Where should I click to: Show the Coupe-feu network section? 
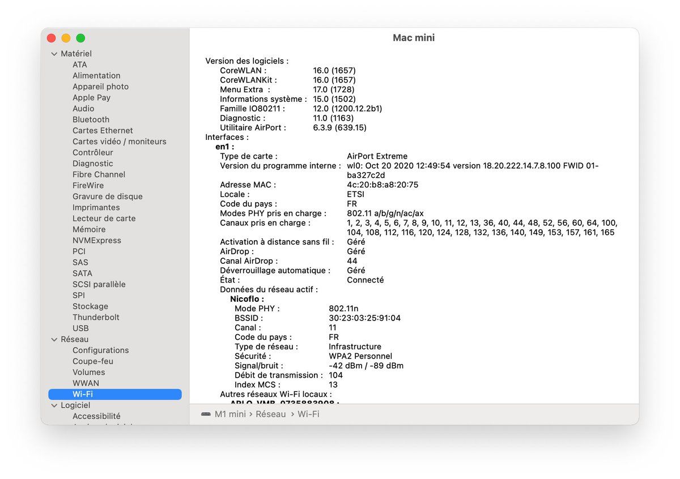point(92,361)
